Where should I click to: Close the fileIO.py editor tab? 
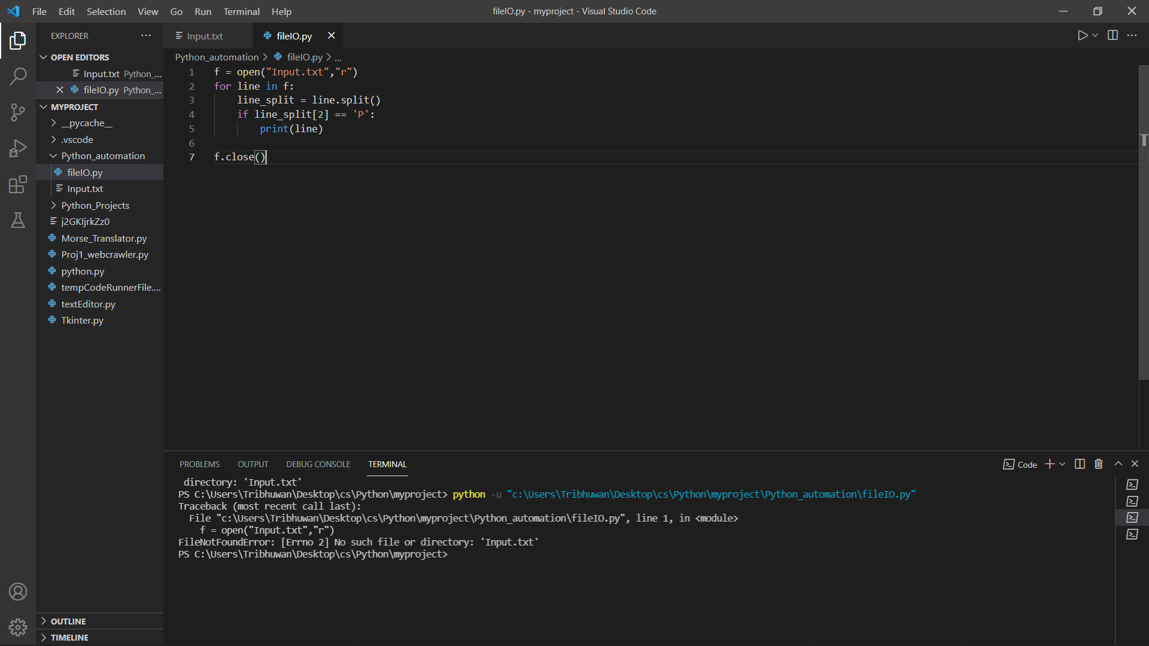pyautogui.click(x=331, y=35)
